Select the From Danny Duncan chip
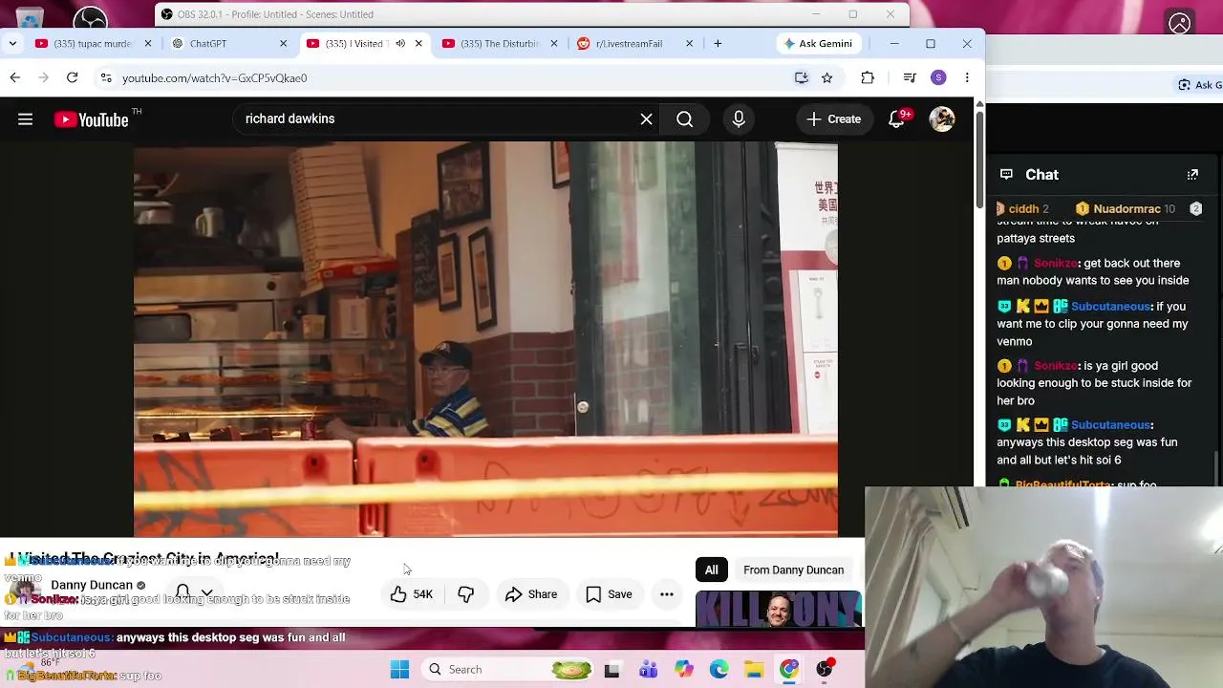Screen dimensions: 1223x688 pos(794,570)
